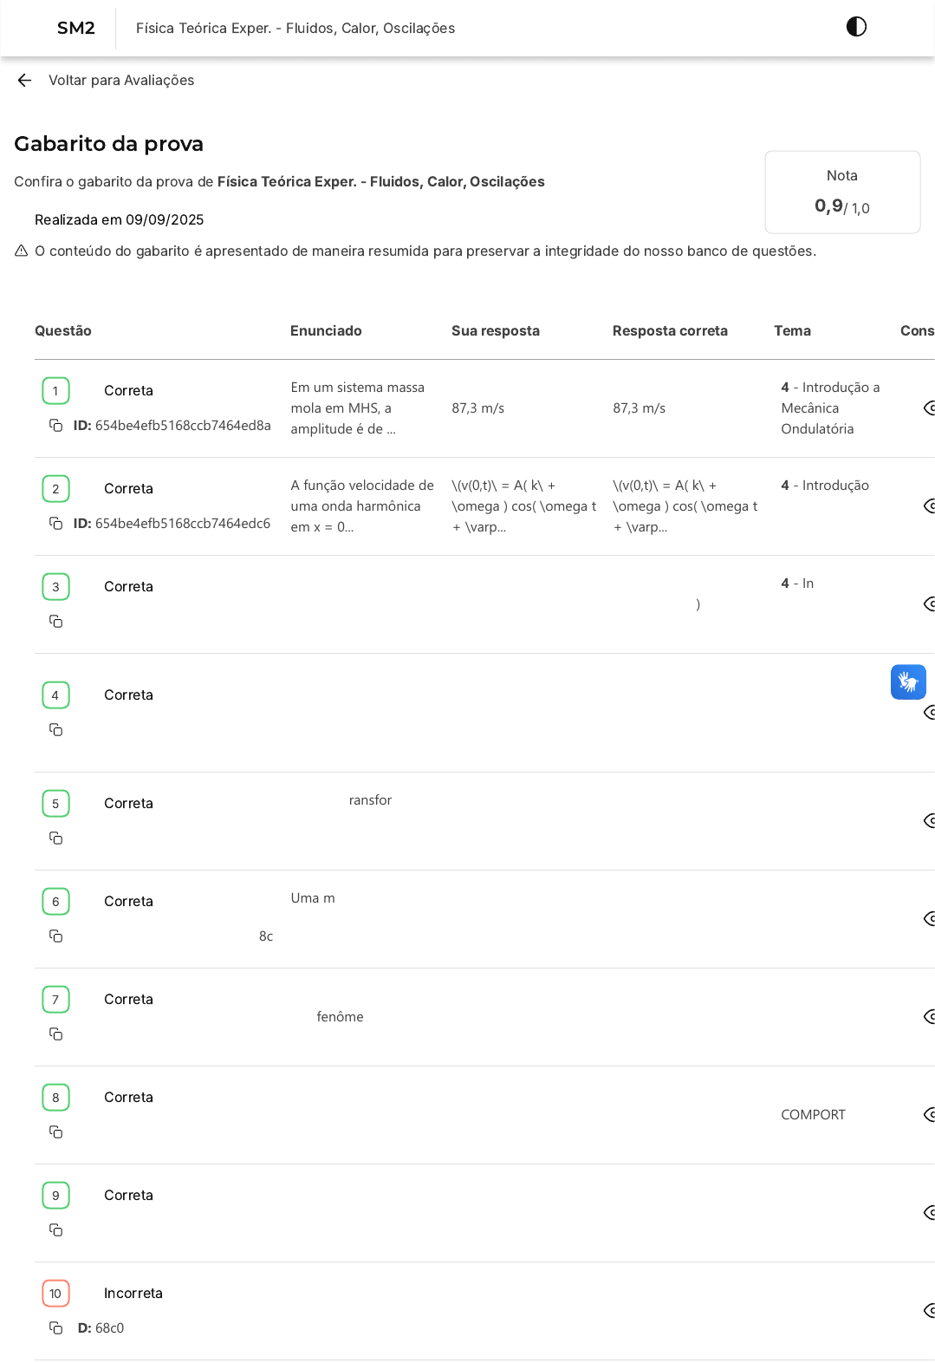Select question number 2 badge
This screenshot has height=1363, width=935.
pos(55,489)
